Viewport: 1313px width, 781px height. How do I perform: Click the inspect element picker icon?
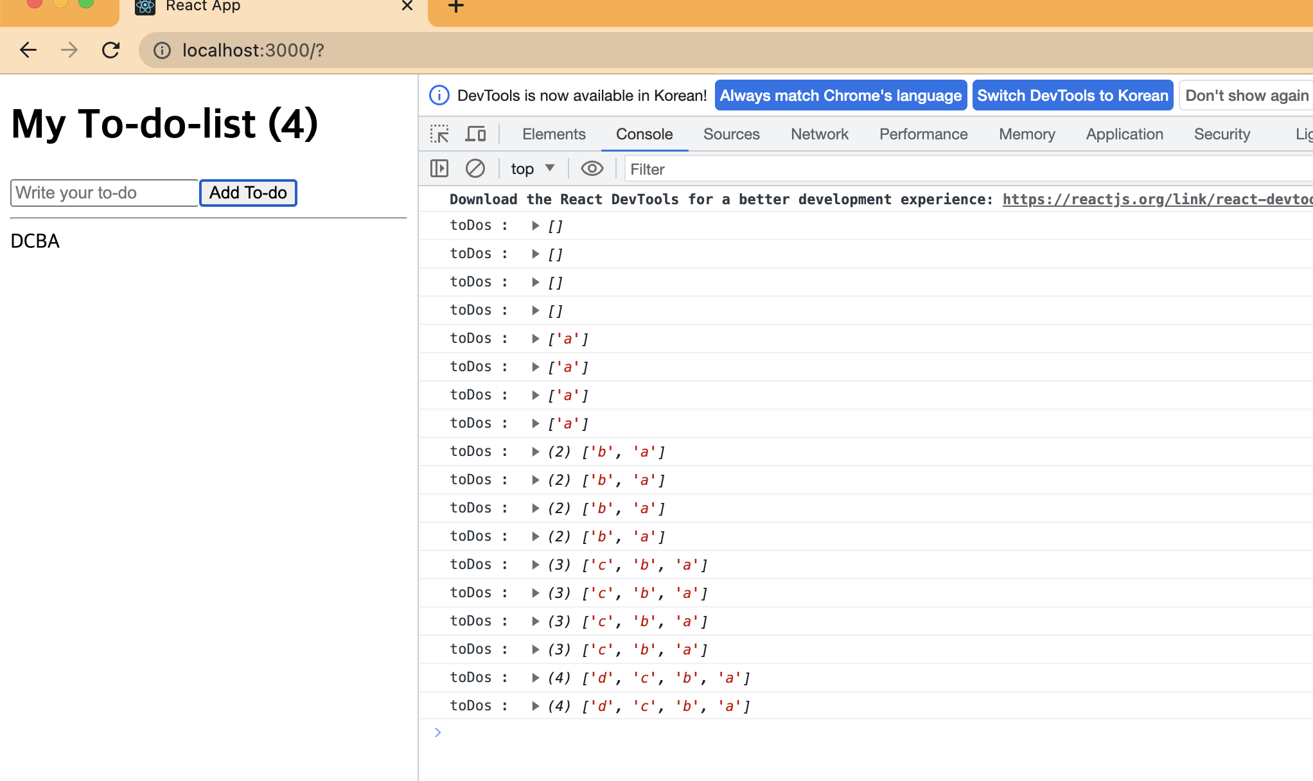click(439, 134)
